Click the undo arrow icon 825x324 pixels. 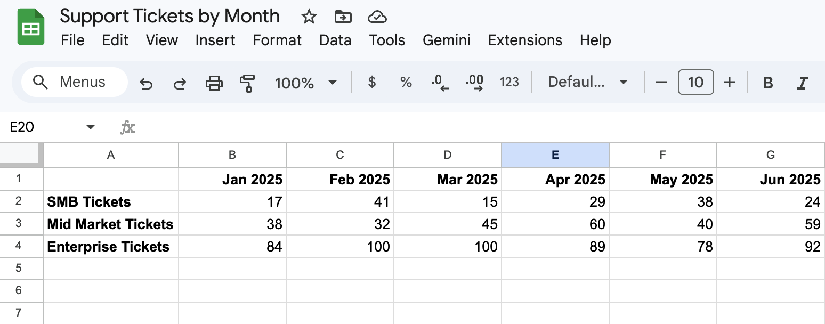145,83
